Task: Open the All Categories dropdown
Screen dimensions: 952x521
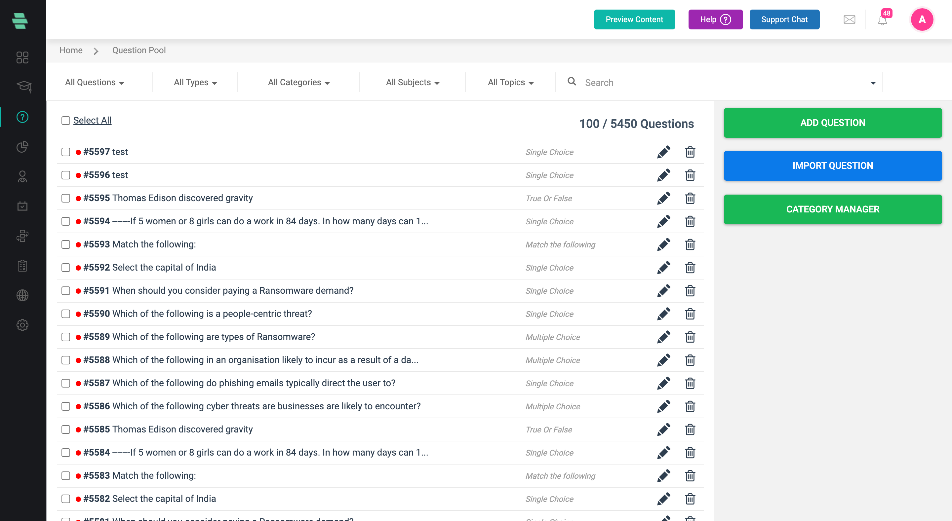Action: click(298, 82)
